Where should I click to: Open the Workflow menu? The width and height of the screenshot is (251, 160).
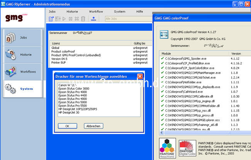pos(96,12)
